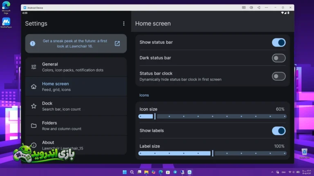This screenshot has height=176, width=314.
Task: Open the Windows Start menu
Action: (125, 172)
